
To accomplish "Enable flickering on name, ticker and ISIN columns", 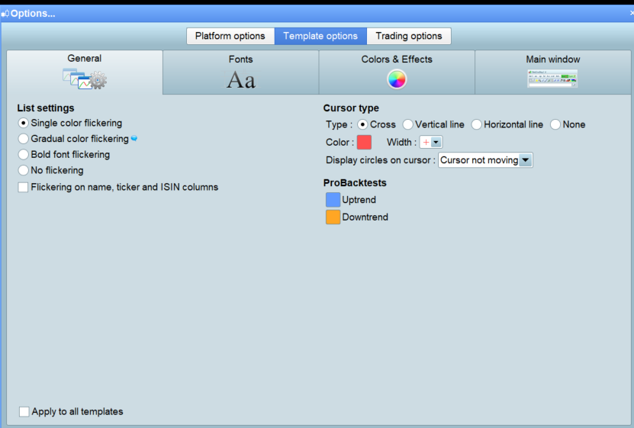I will 23,187.
